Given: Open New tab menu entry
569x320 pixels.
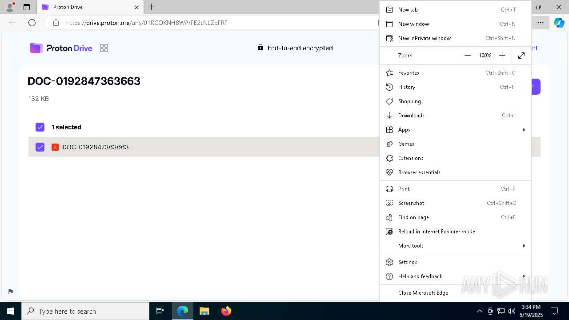Looking at the screenshot, I should tap(455, 10).
